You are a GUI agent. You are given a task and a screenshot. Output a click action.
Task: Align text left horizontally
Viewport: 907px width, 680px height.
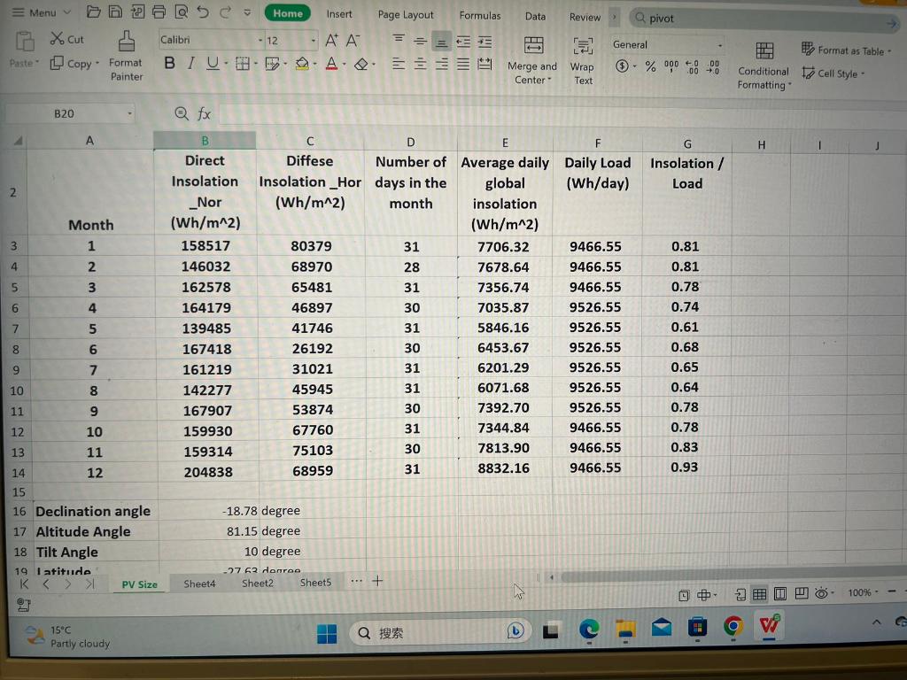coord(399,64)
